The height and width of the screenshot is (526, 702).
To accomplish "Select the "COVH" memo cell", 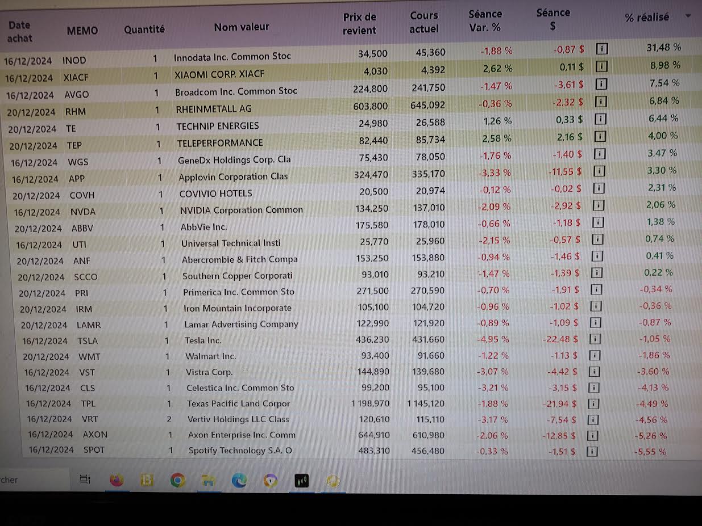I will coord(82,195).
